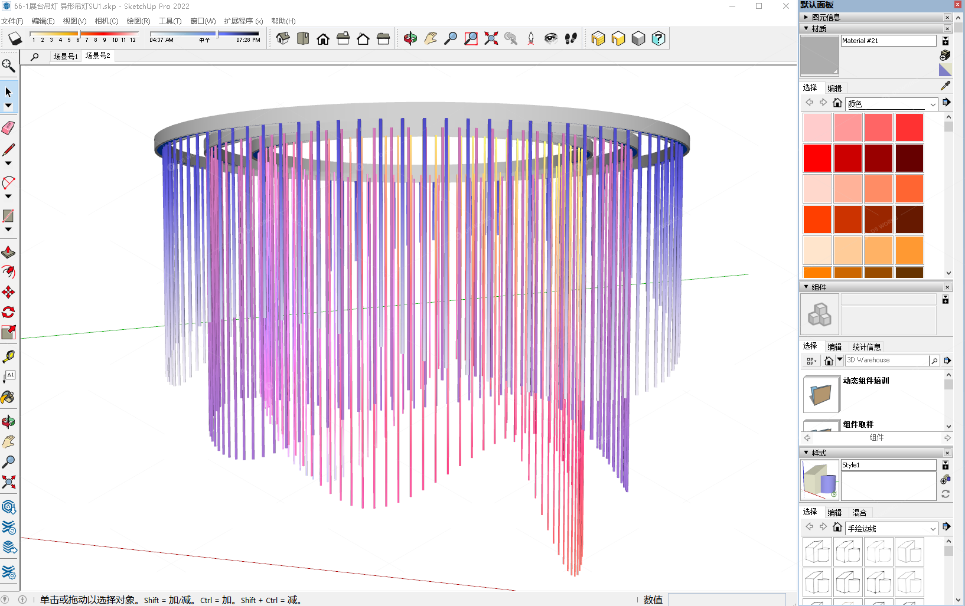Screen dimensions: 965x606
Task: Select the Position Camera tool
Action: (x=531, y=39)
